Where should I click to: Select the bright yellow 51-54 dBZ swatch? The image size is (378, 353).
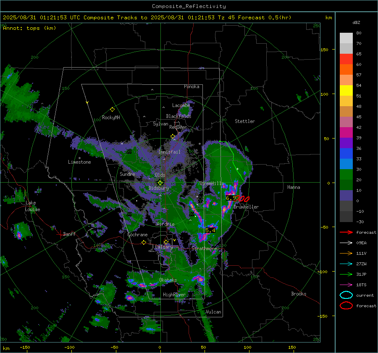(x=346, y=91)
